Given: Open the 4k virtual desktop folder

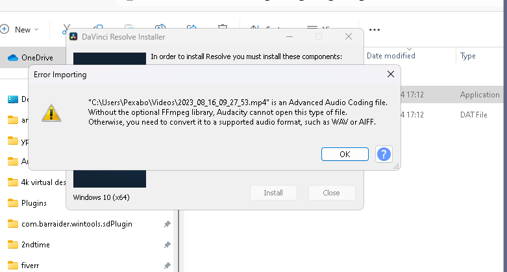Looking at the screenshot, I should (43, 182).
